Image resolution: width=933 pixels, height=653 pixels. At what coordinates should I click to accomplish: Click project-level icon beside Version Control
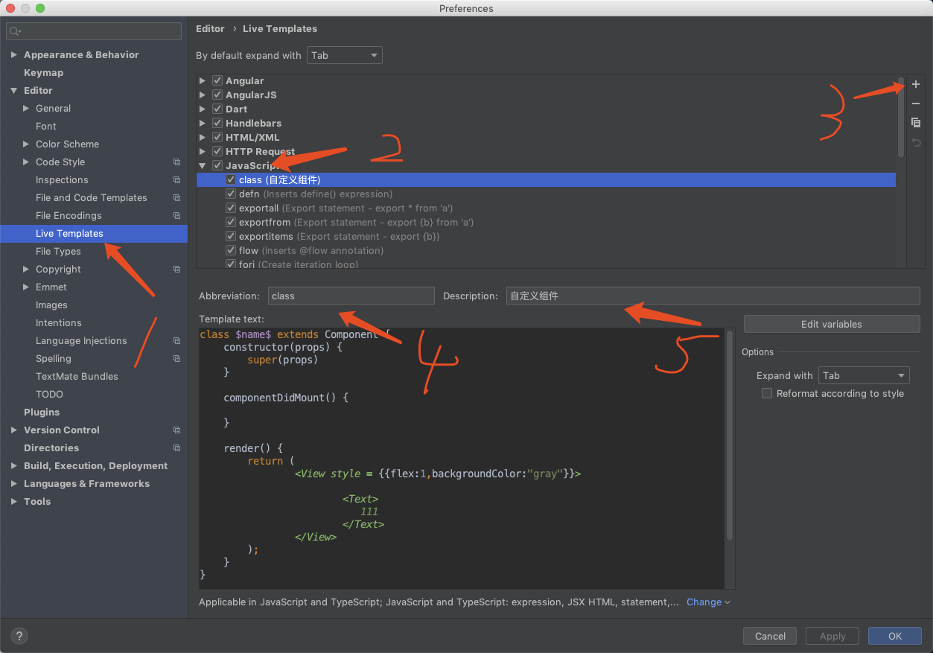pos(176,430)
